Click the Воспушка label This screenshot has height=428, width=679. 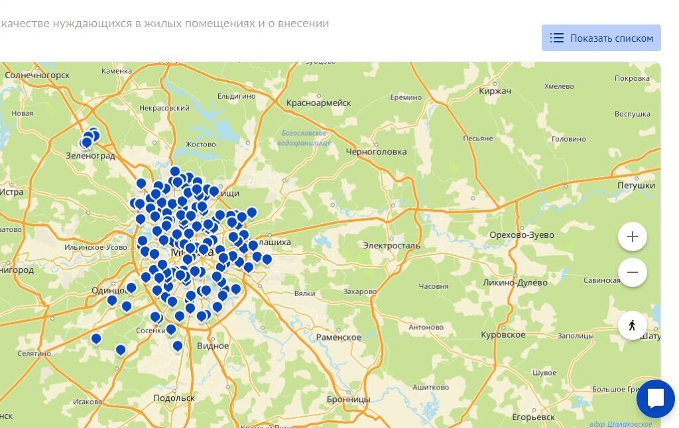[632, 114]
